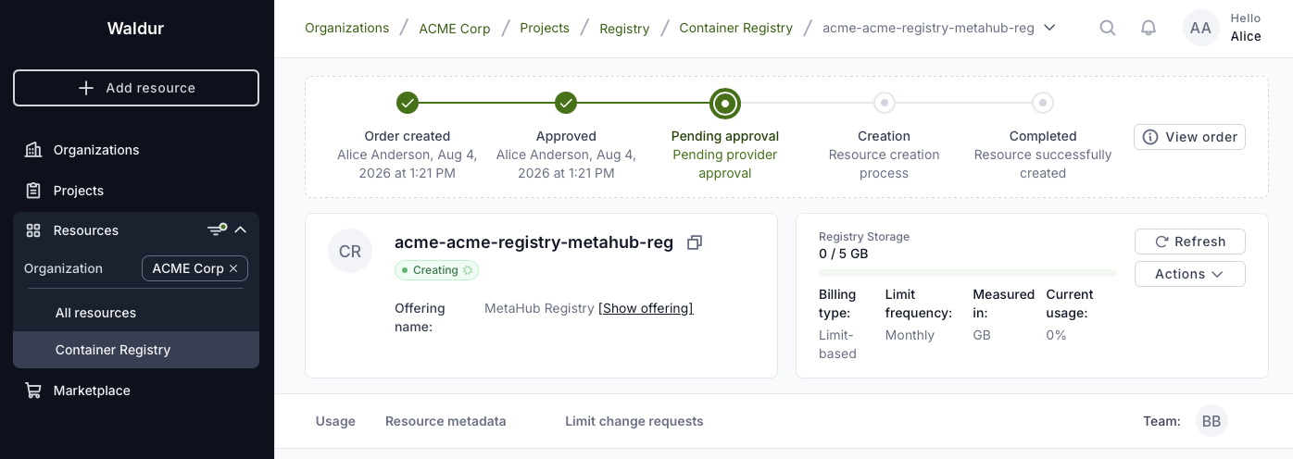Click the Marketplace cart icon in sidebar
Viewport: 1293px width, 459px height.
click(33, 391)
